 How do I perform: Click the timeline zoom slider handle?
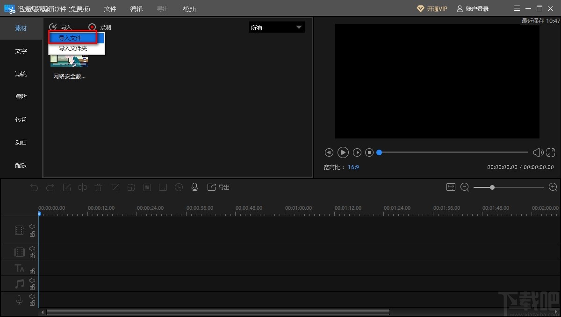(x=492, y=187)
